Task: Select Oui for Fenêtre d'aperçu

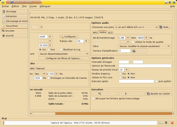Action: click(x=120, y=74)
